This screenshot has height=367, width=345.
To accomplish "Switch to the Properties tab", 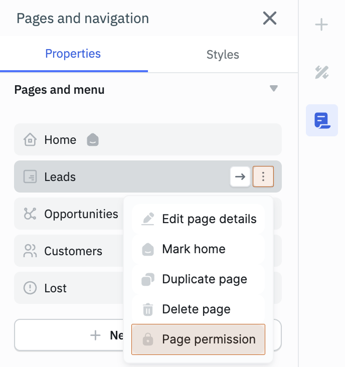I will [x=73, y=54].
